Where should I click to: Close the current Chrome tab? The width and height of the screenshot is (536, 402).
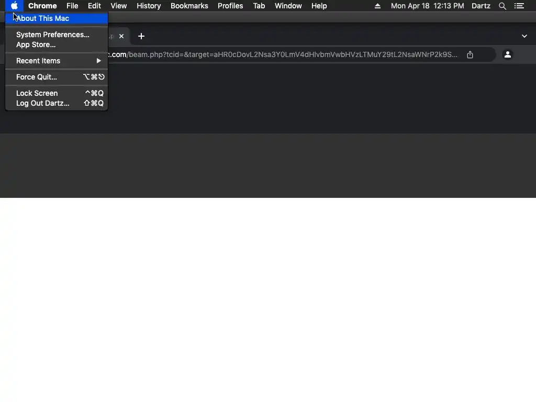(121, 36)
